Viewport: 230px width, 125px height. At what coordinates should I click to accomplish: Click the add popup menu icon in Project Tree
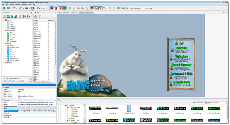point(8,16)
